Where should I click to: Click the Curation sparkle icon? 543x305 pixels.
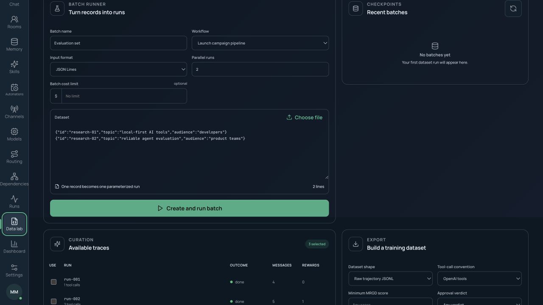pos(57,244)
